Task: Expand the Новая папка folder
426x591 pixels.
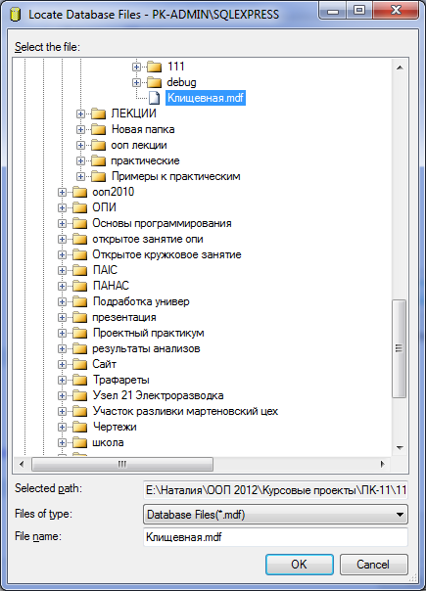Action: pyautogui.click(x=80, y=130)
